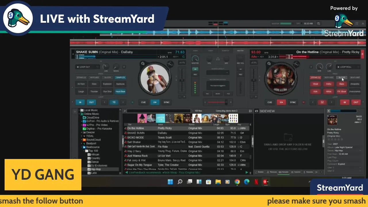Image resolution: width=368 pixels, height=207 pixels.
Task: Open the master effect dropdown in mixer
Action: [x=218, y=72]
